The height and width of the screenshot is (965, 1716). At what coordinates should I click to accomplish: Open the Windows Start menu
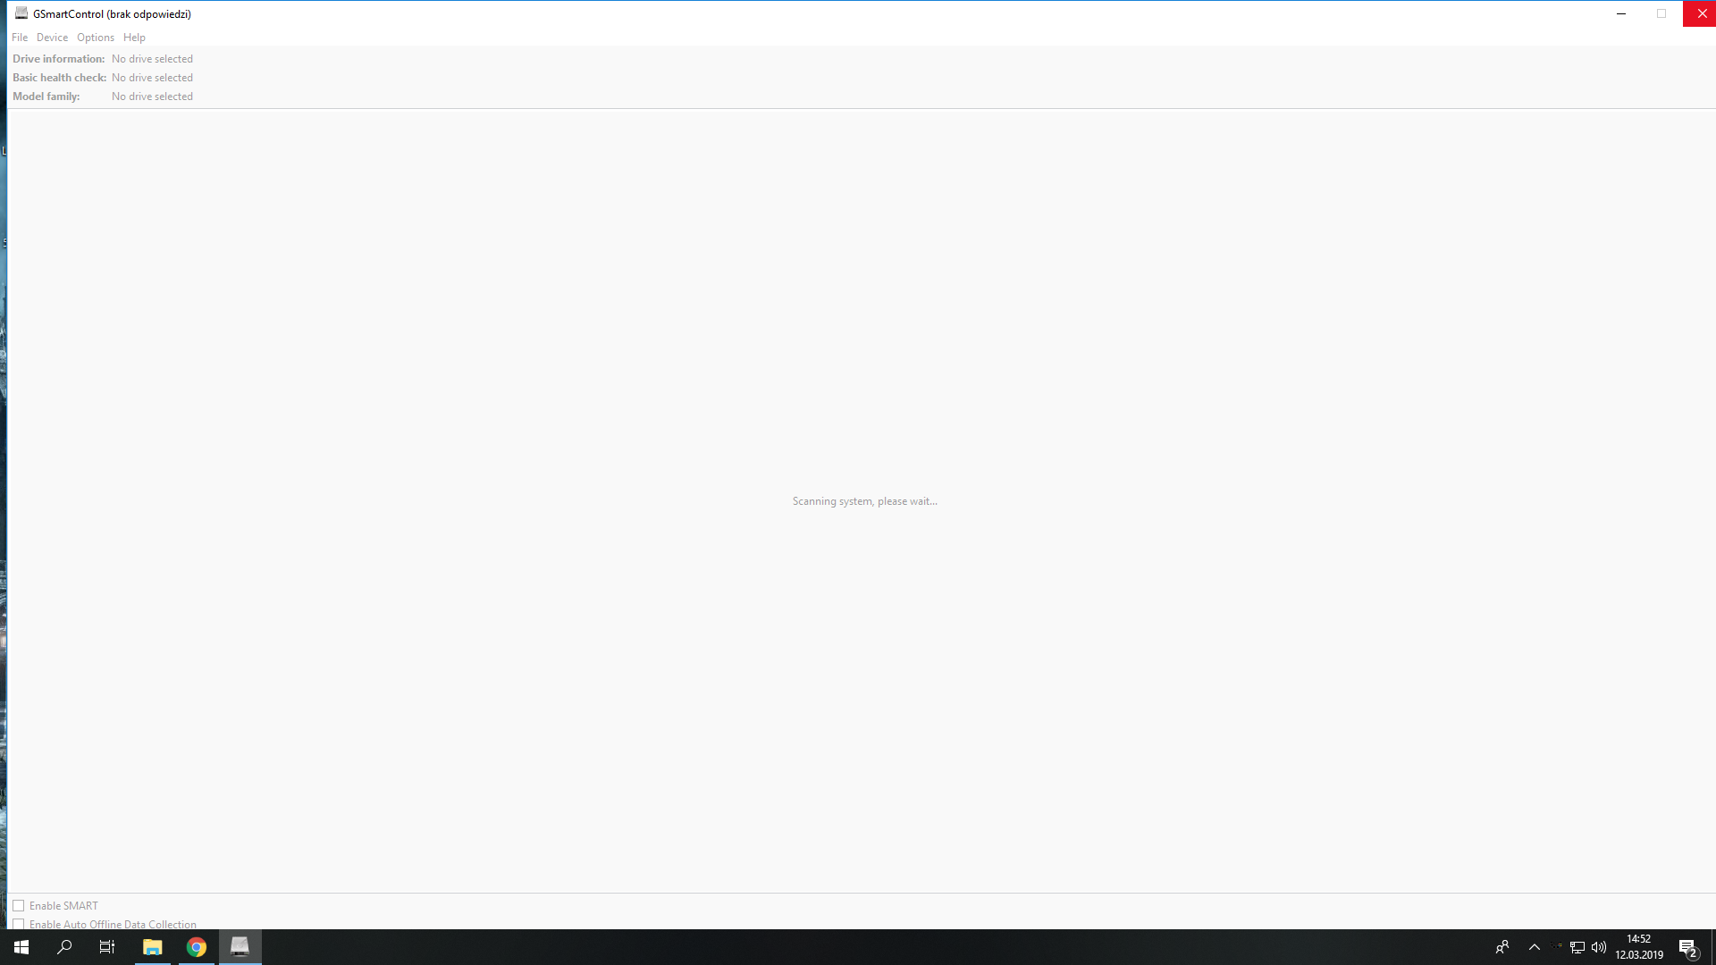[x=21, y=947]
